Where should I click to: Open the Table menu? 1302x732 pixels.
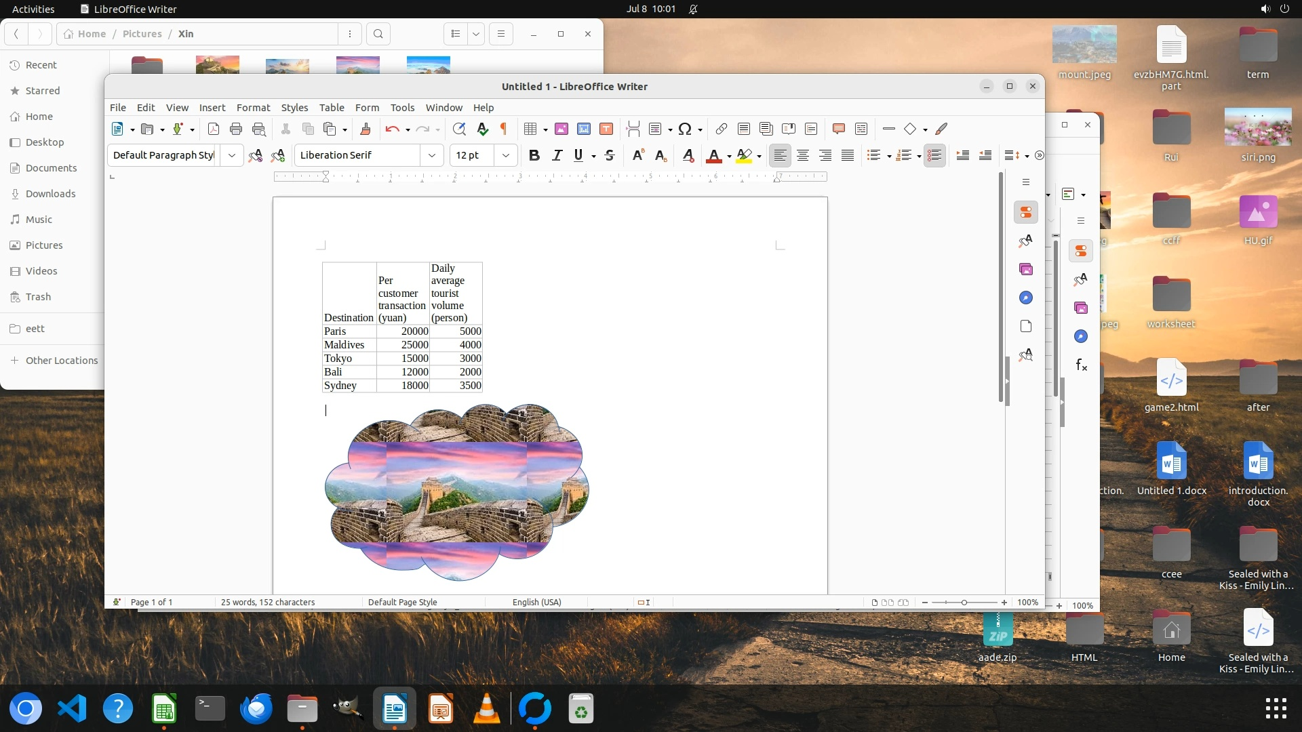[x=332, y=108]
